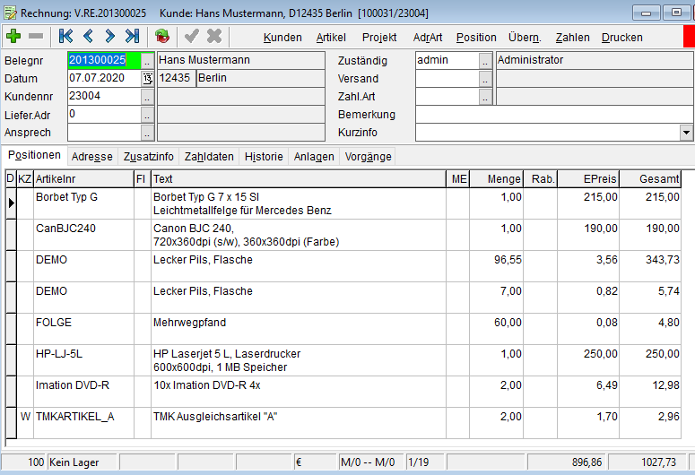This screenshot has width=695, height=475.
Task: Click the Kunden menu button
Action: click(282, 38)
